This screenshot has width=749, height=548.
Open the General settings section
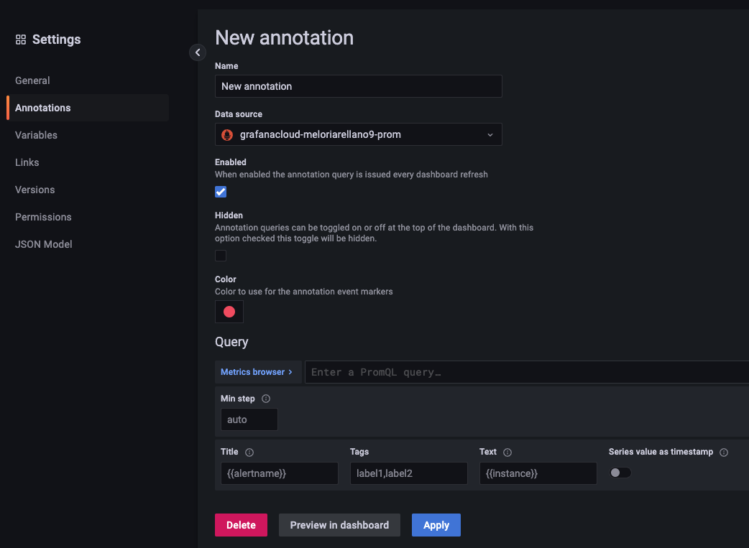(x=32, y=80)
